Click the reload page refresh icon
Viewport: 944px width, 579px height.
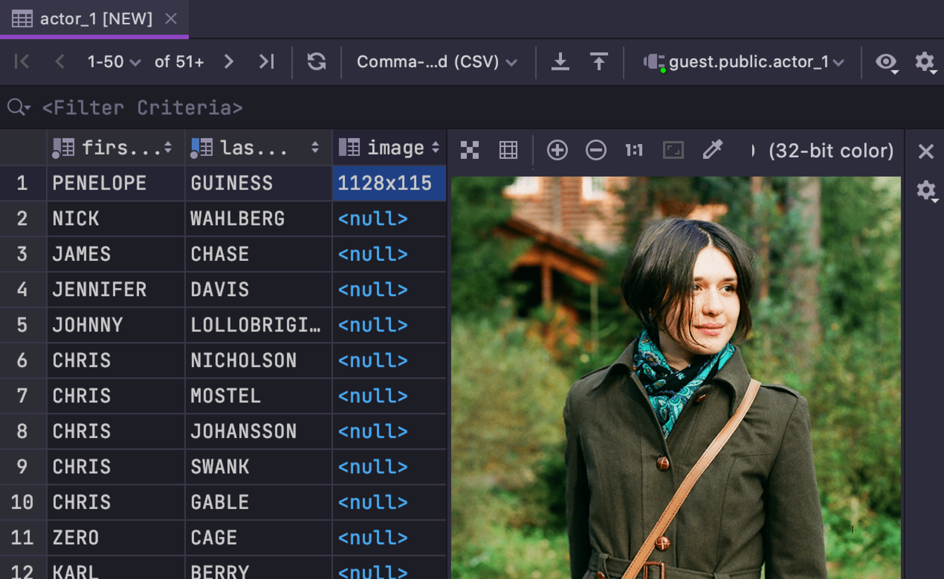tap(316, 62)
